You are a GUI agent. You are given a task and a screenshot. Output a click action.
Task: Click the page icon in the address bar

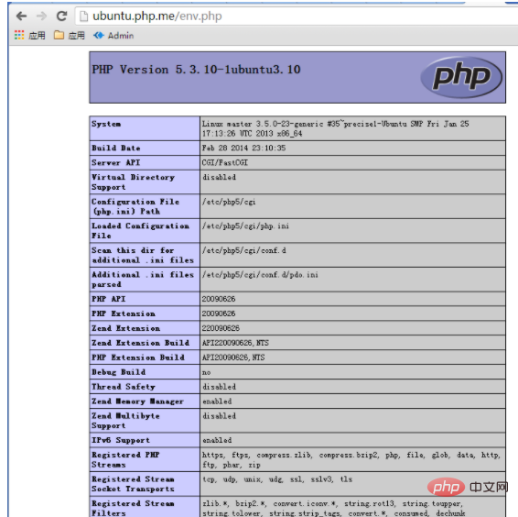[83, 16]
